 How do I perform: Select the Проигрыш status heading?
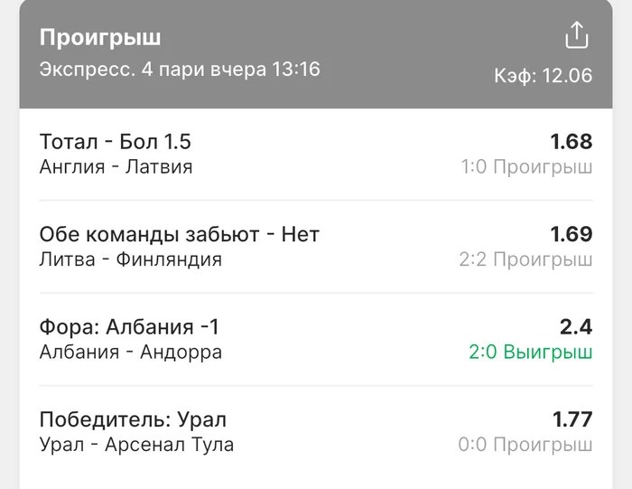pyautogui.click(x=100, y=38)
